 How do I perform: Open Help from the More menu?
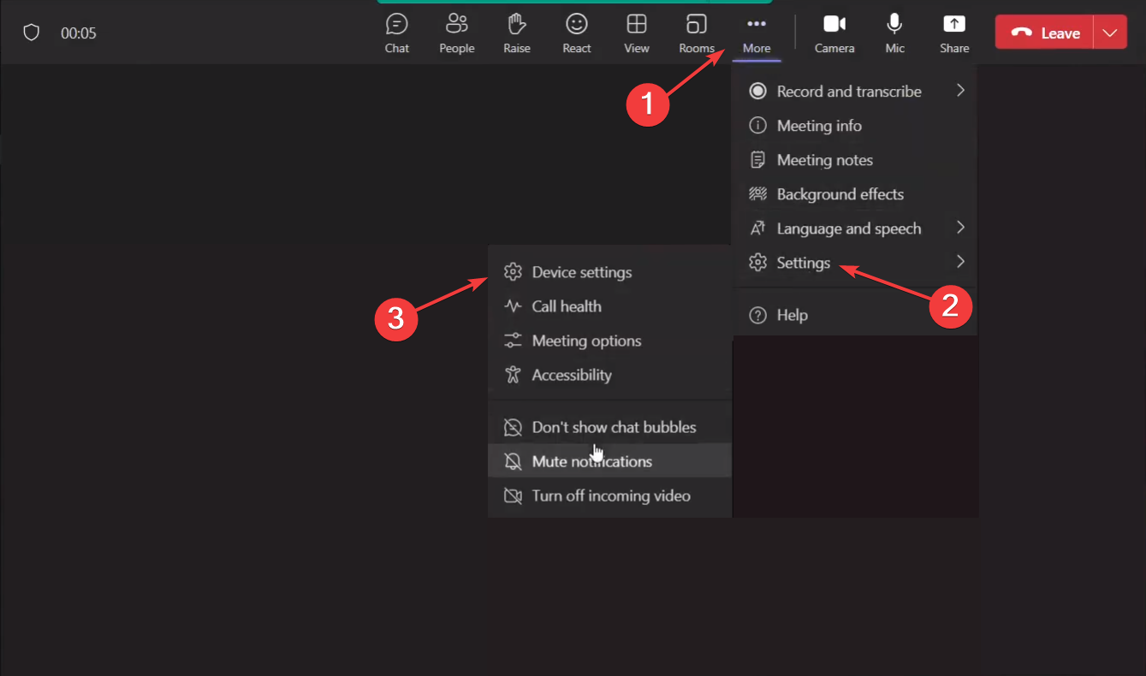pos(854,315)
